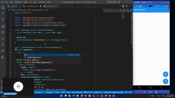This screenshot has height=98, width=175.
Task: Click line number 17 in gutter
Action: point(10,52)
